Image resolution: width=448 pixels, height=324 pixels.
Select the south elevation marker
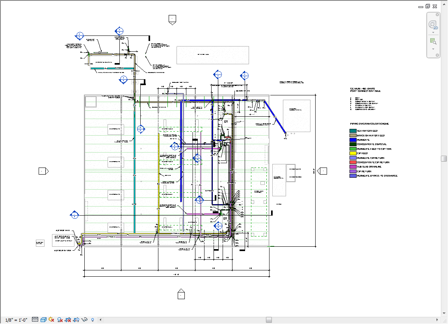(181, 294)
